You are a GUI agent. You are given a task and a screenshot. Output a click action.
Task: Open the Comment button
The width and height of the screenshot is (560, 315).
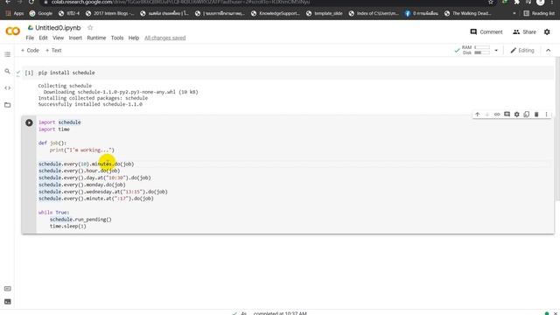click(x=486, y=31)
